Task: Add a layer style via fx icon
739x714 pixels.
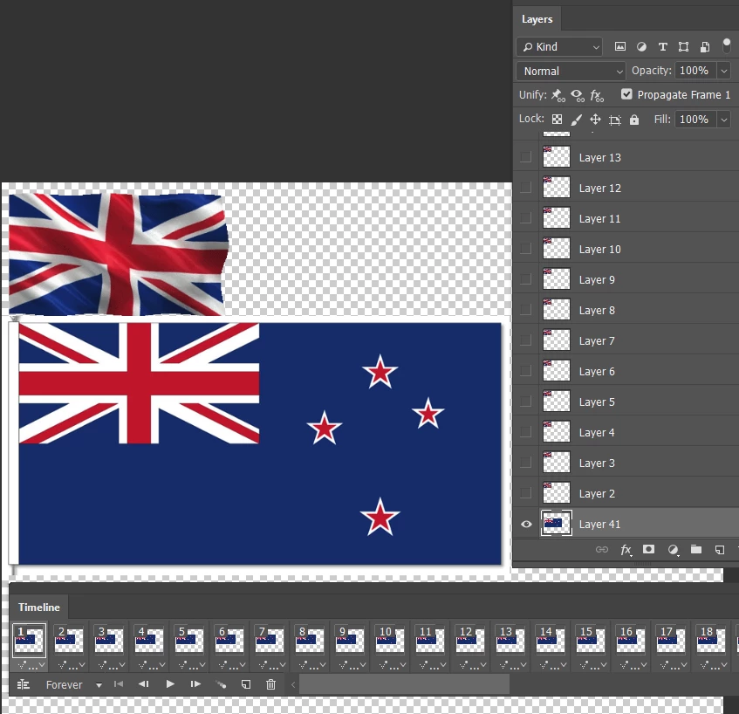Action: (x=626, y=550)
